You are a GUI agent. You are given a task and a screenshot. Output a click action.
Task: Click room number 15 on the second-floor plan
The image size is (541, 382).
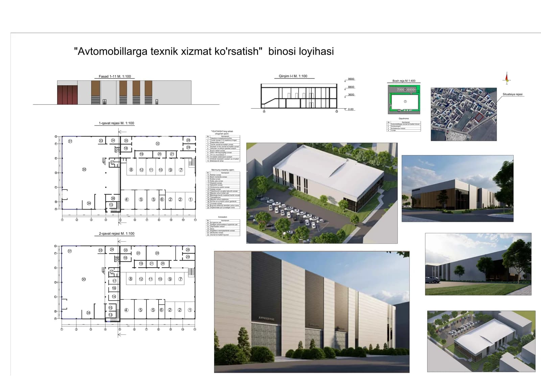[110, 308]
